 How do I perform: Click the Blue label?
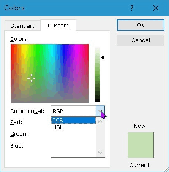pyautogui.click(x=16, y=146)
